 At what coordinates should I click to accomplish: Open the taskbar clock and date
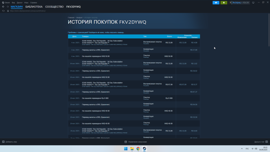263,149
